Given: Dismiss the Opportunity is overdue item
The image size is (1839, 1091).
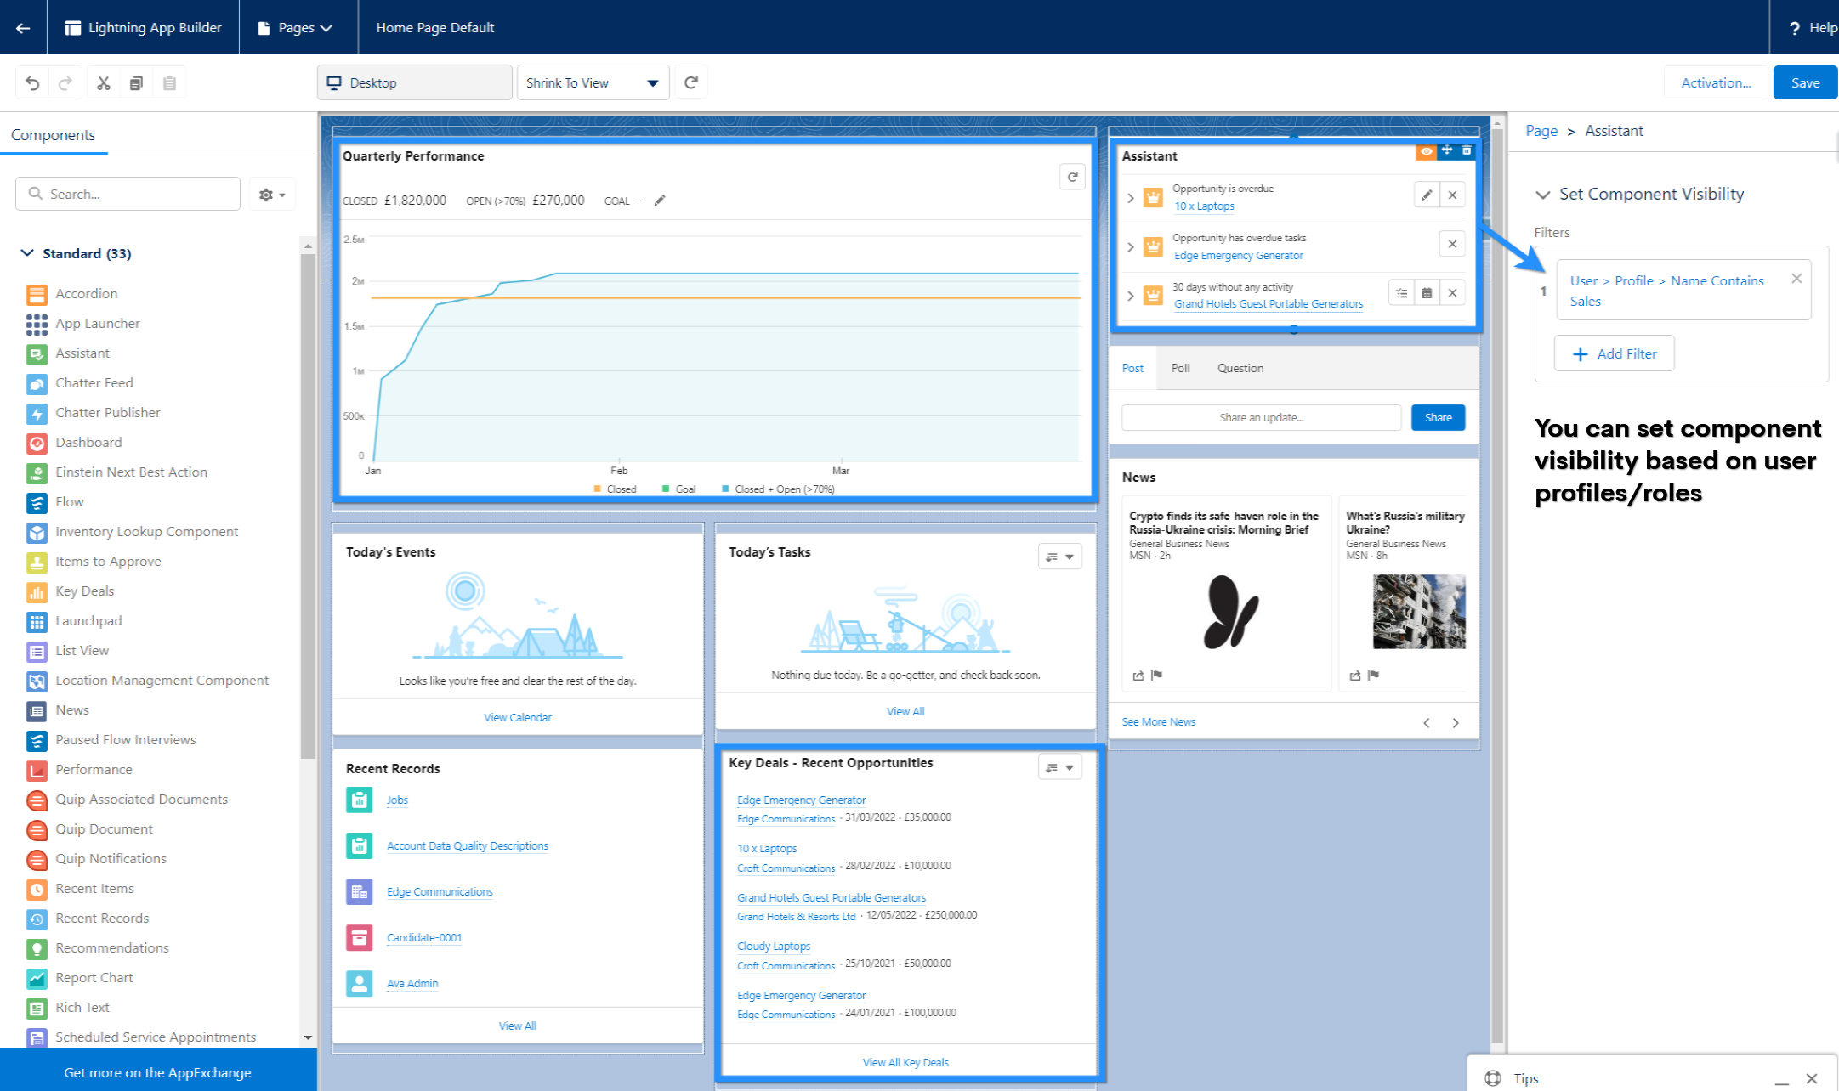Looking at the screenshot, I should click(1453, 195).
